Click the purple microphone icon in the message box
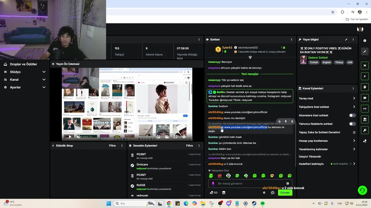The image size is (371, 208). click(213, 183)
